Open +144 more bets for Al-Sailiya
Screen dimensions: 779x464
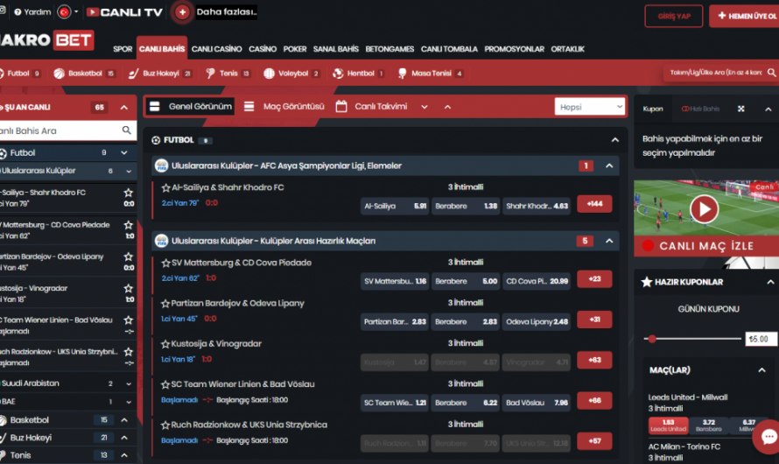[x=594, y=204]
